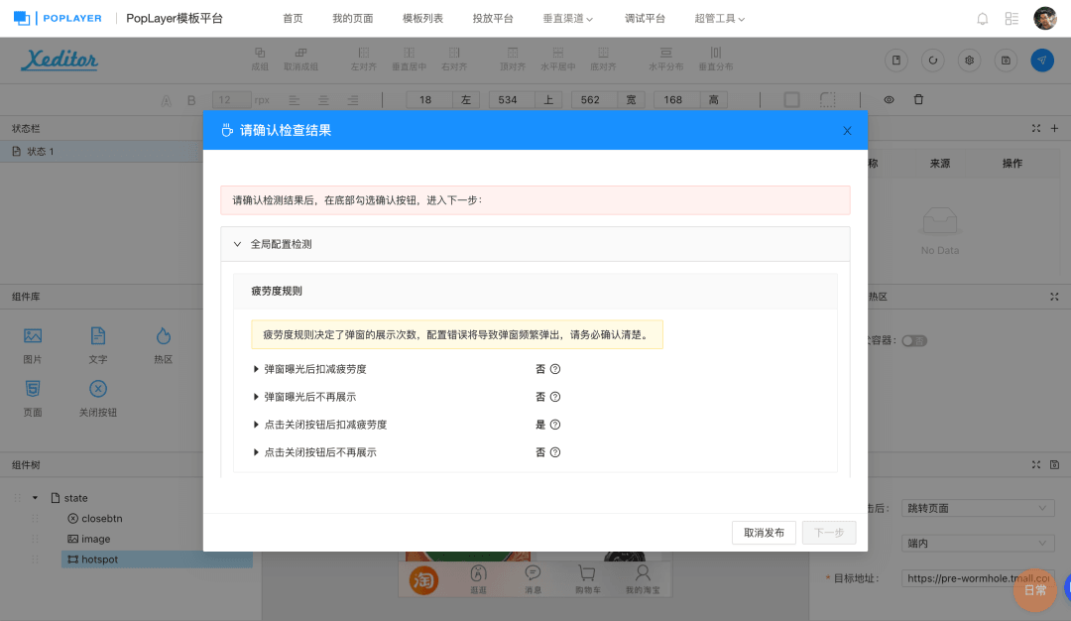Open 投放平台 in navigation
This screenshot has height=621, width=1071.
point(493,19)
